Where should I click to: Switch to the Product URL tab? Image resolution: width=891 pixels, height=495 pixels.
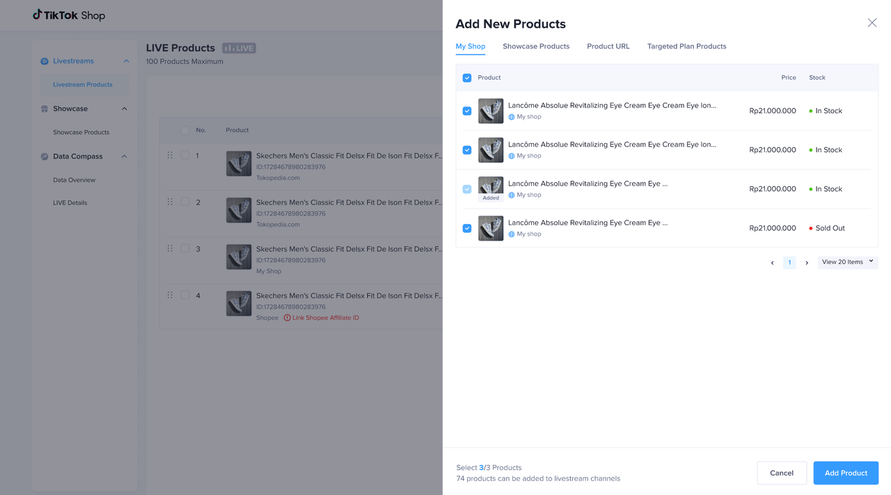pyautogui.click(x=608, y=47)
